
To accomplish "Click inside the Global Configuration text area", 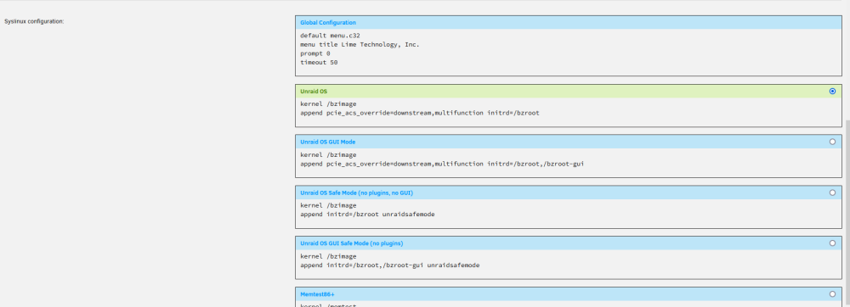I will 569,53.
